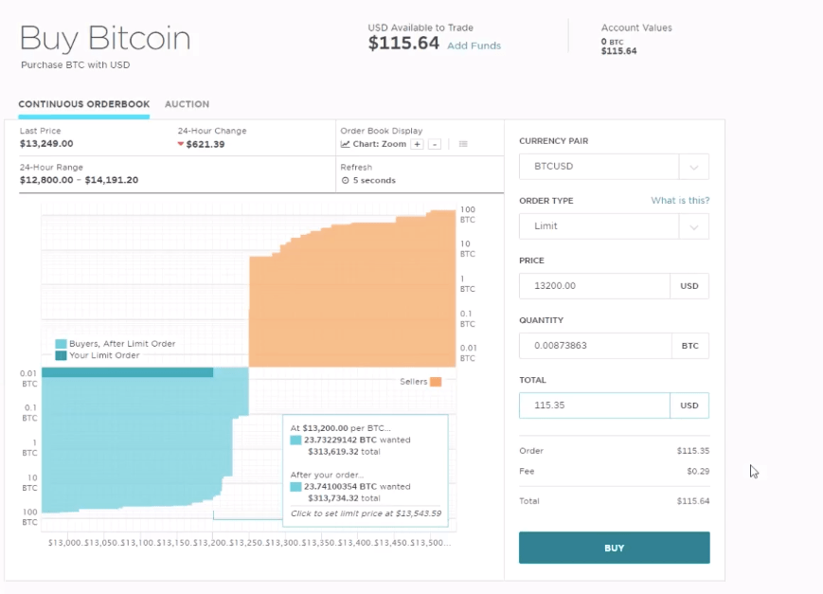This screenshot has width=823, height=594.
Task: Switch order book to table view via list icon
Action: [463, 143]
